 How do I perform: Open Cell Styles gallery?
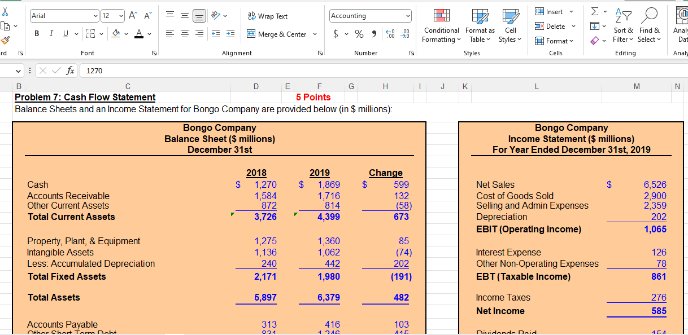coord(511,26)
